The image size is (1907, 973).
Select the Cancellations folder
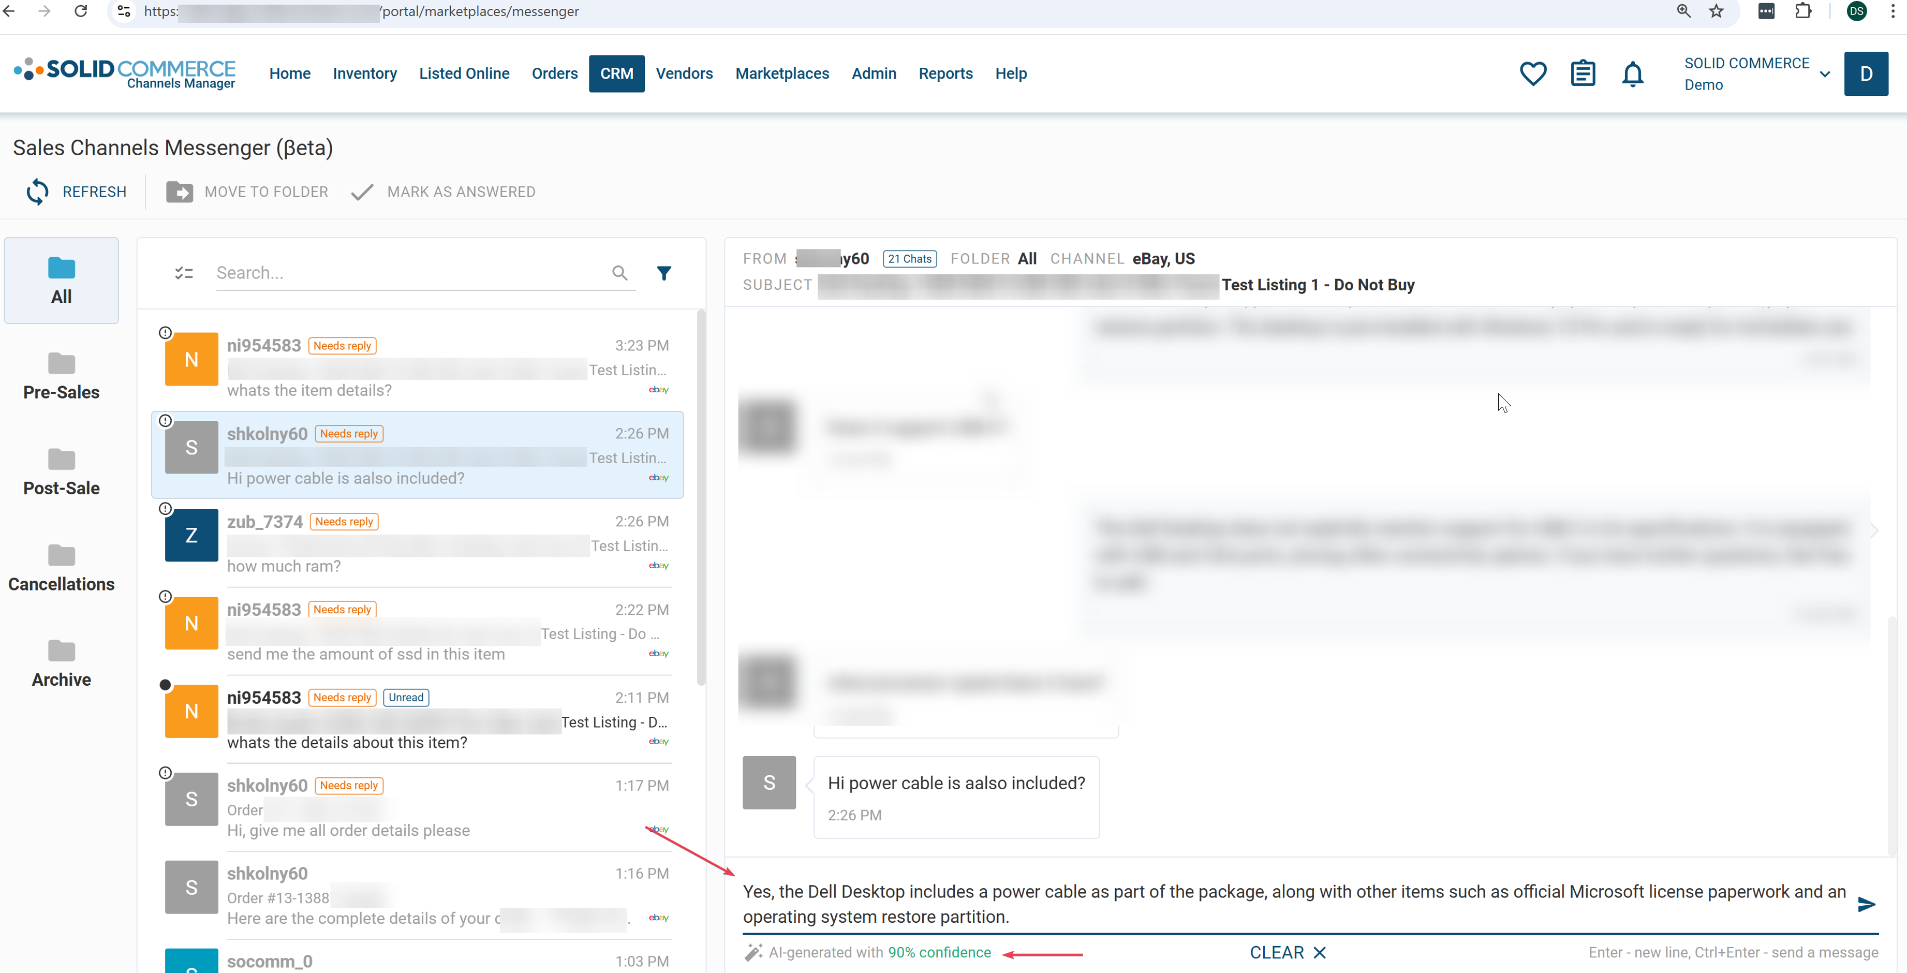[62, 568]
